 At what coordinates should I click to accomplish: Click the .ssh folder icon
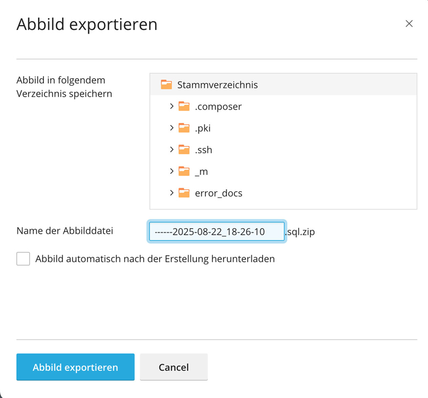pos(184,150)
